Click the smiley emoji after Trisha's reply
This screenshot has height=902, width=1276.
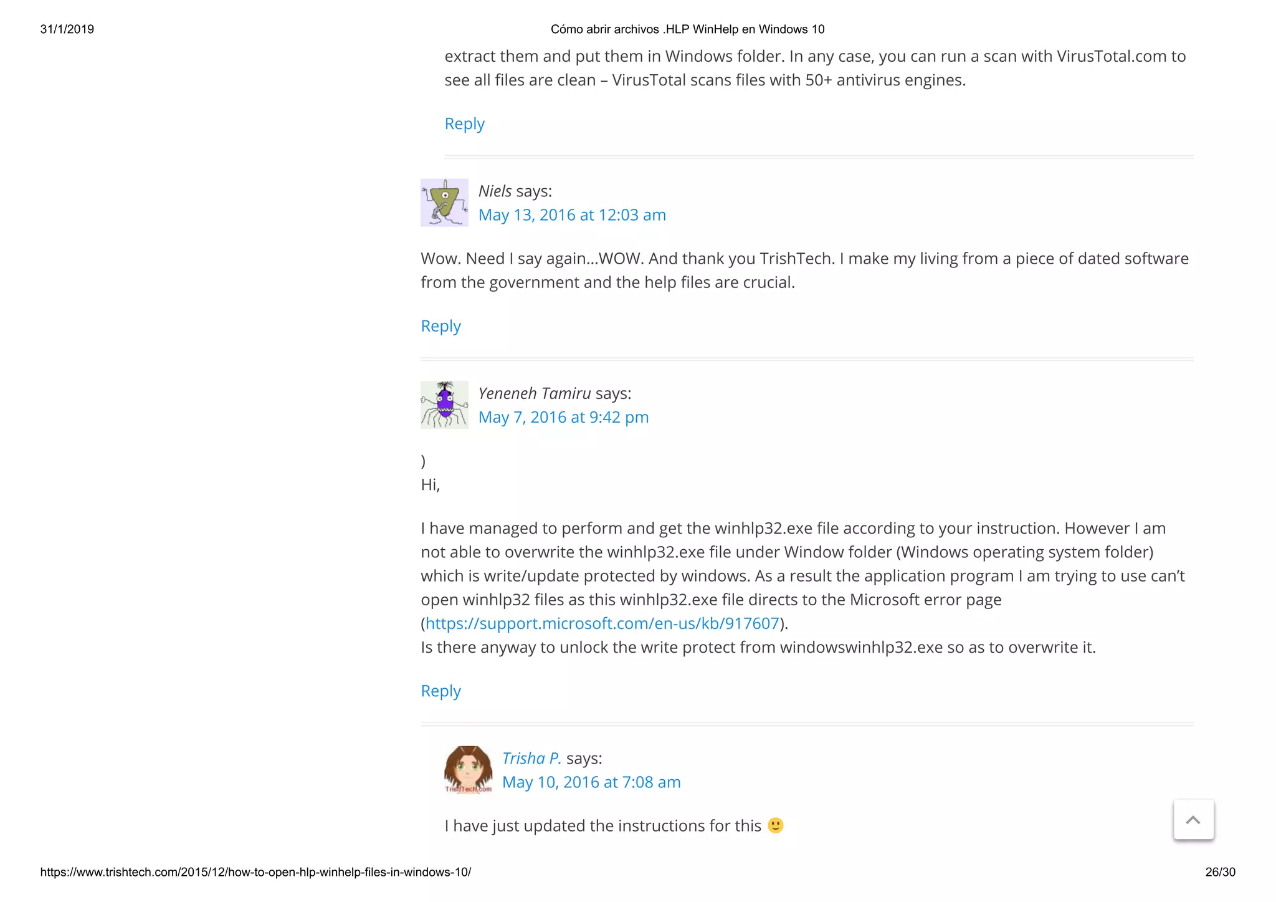pyautogui.click(x=775, y=825)
